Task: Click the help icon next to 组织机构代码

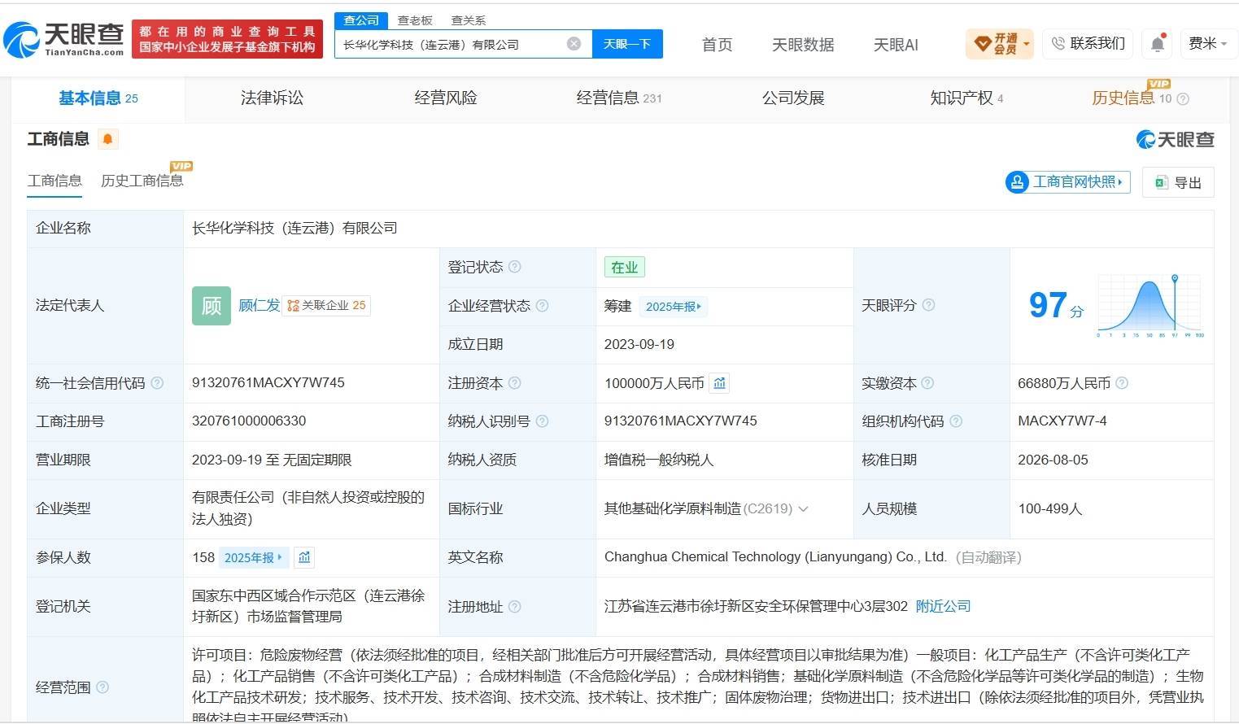Action: coord(956,421)
